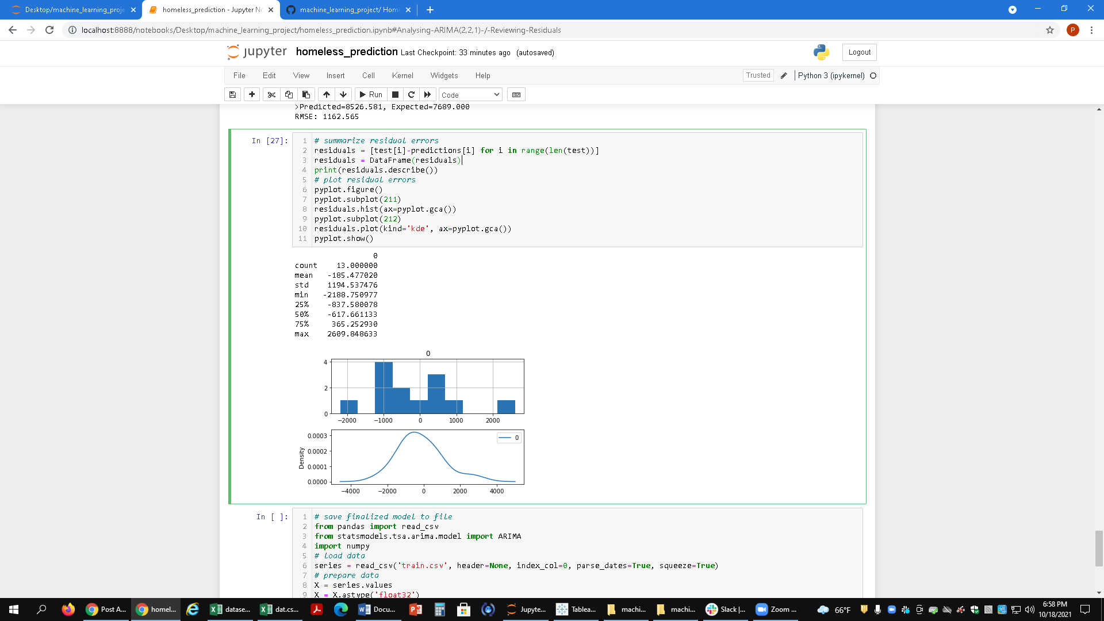Open the Windows Start menu

14,609
